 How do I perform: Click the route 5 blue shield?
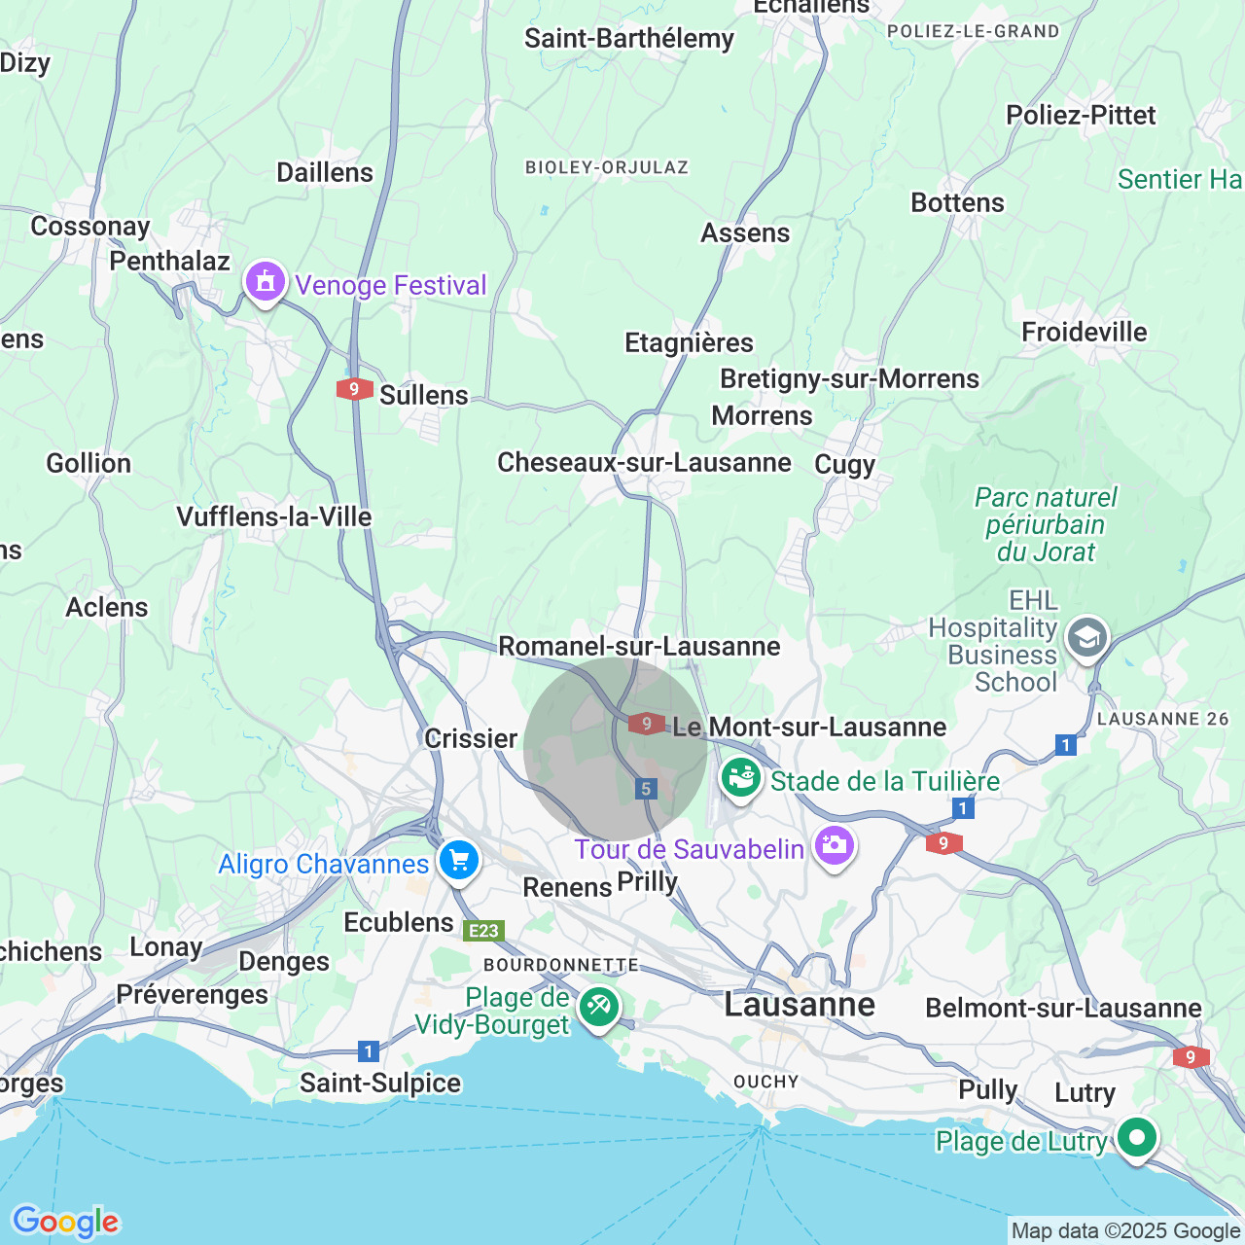coord(646,789)
